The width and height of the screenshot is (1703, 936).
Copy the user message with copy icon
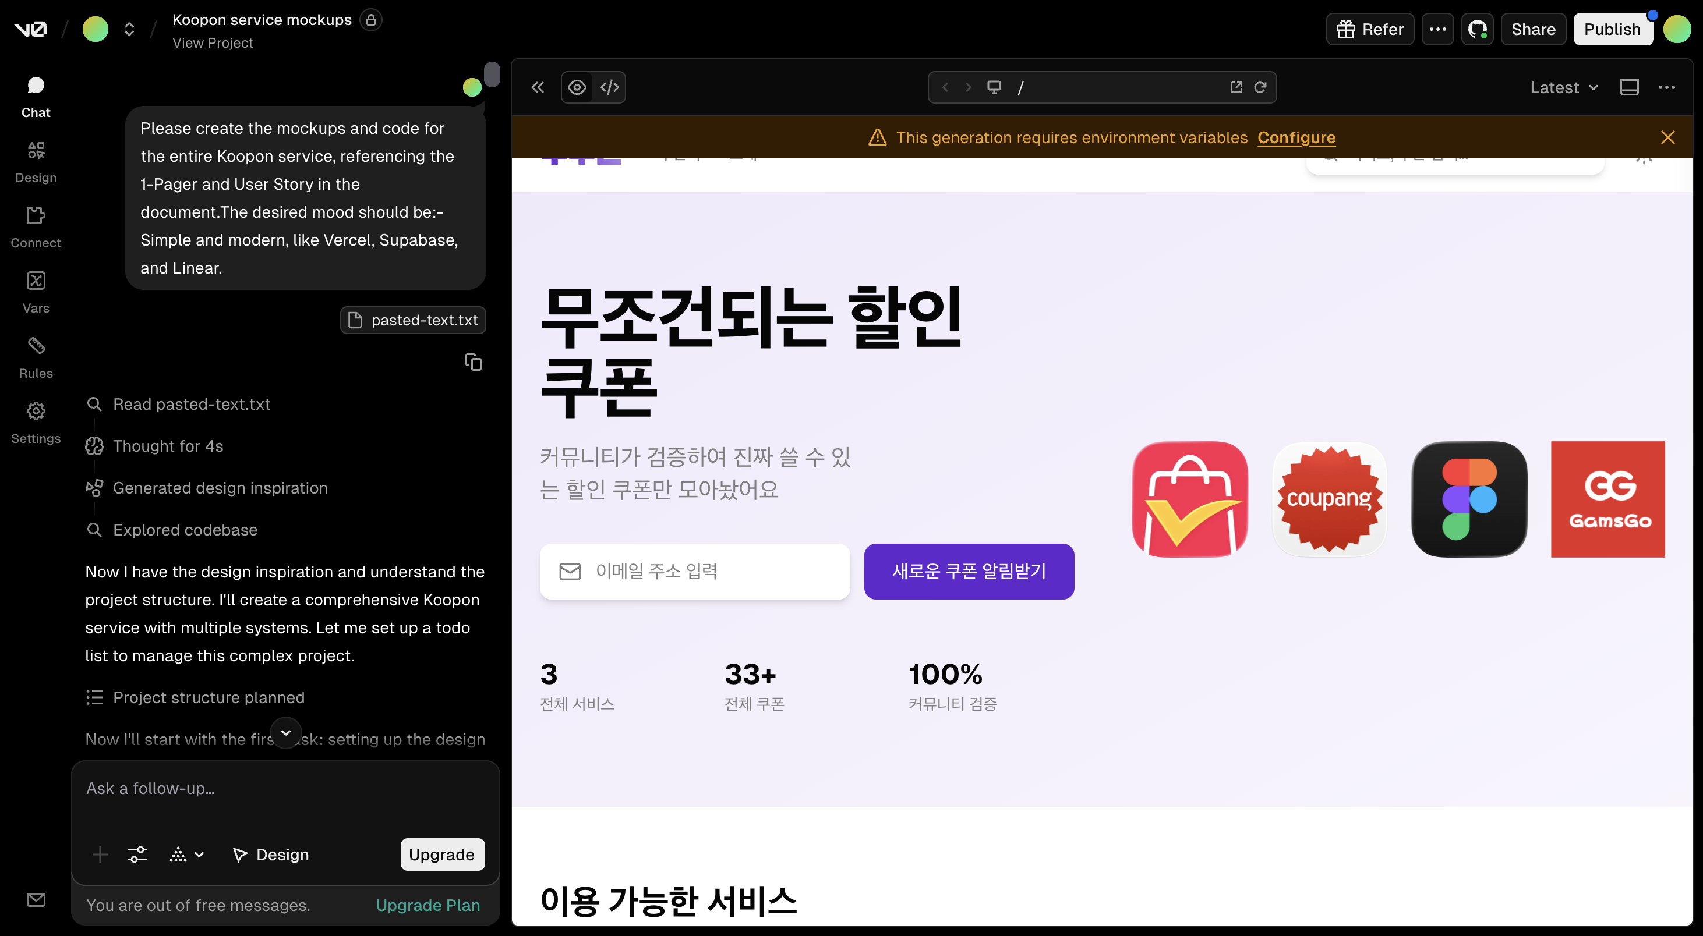point(474,362)
